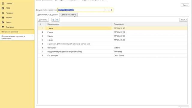Open the top Еще menu

185,5
